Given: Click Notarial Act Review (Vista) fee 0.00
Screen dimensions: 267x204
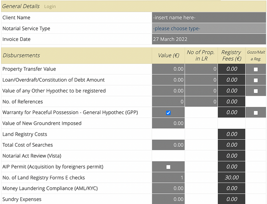Looking at the screenshot, I should (x=232, y=156).
